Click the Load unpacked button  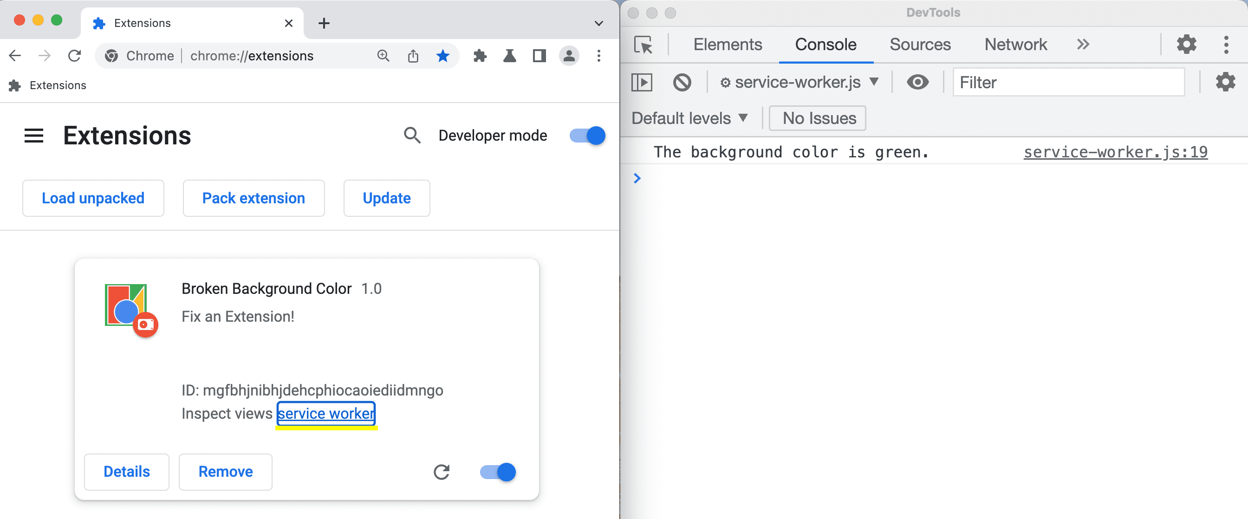(x=93, y=197)
